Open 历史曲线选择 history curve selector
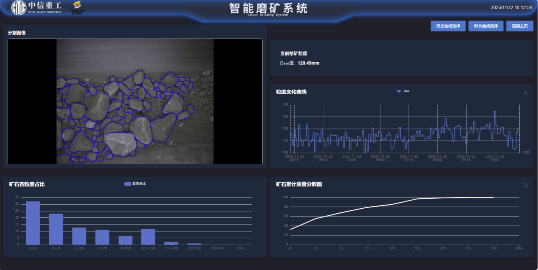 point(448,26)
